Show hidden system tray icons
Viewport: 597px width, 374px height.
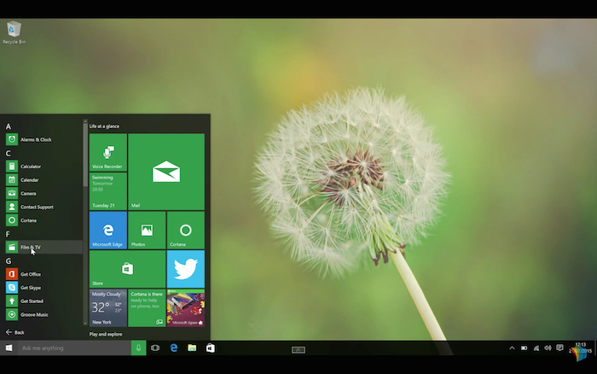(x=512, y=348)
